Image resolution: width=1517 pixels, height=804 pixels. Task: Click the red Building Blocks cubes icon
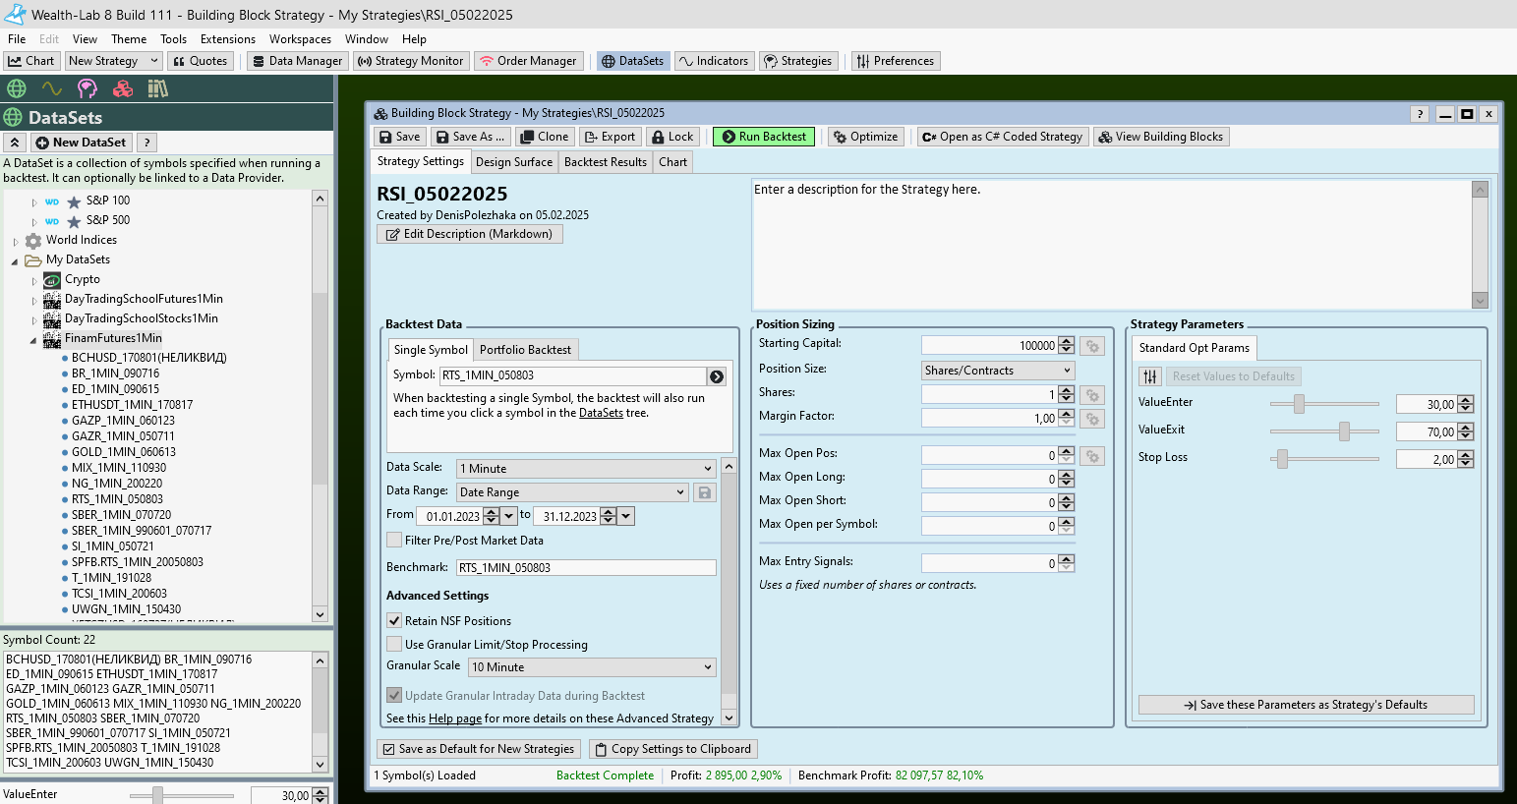pyautogui.click(x=123, y=88)
